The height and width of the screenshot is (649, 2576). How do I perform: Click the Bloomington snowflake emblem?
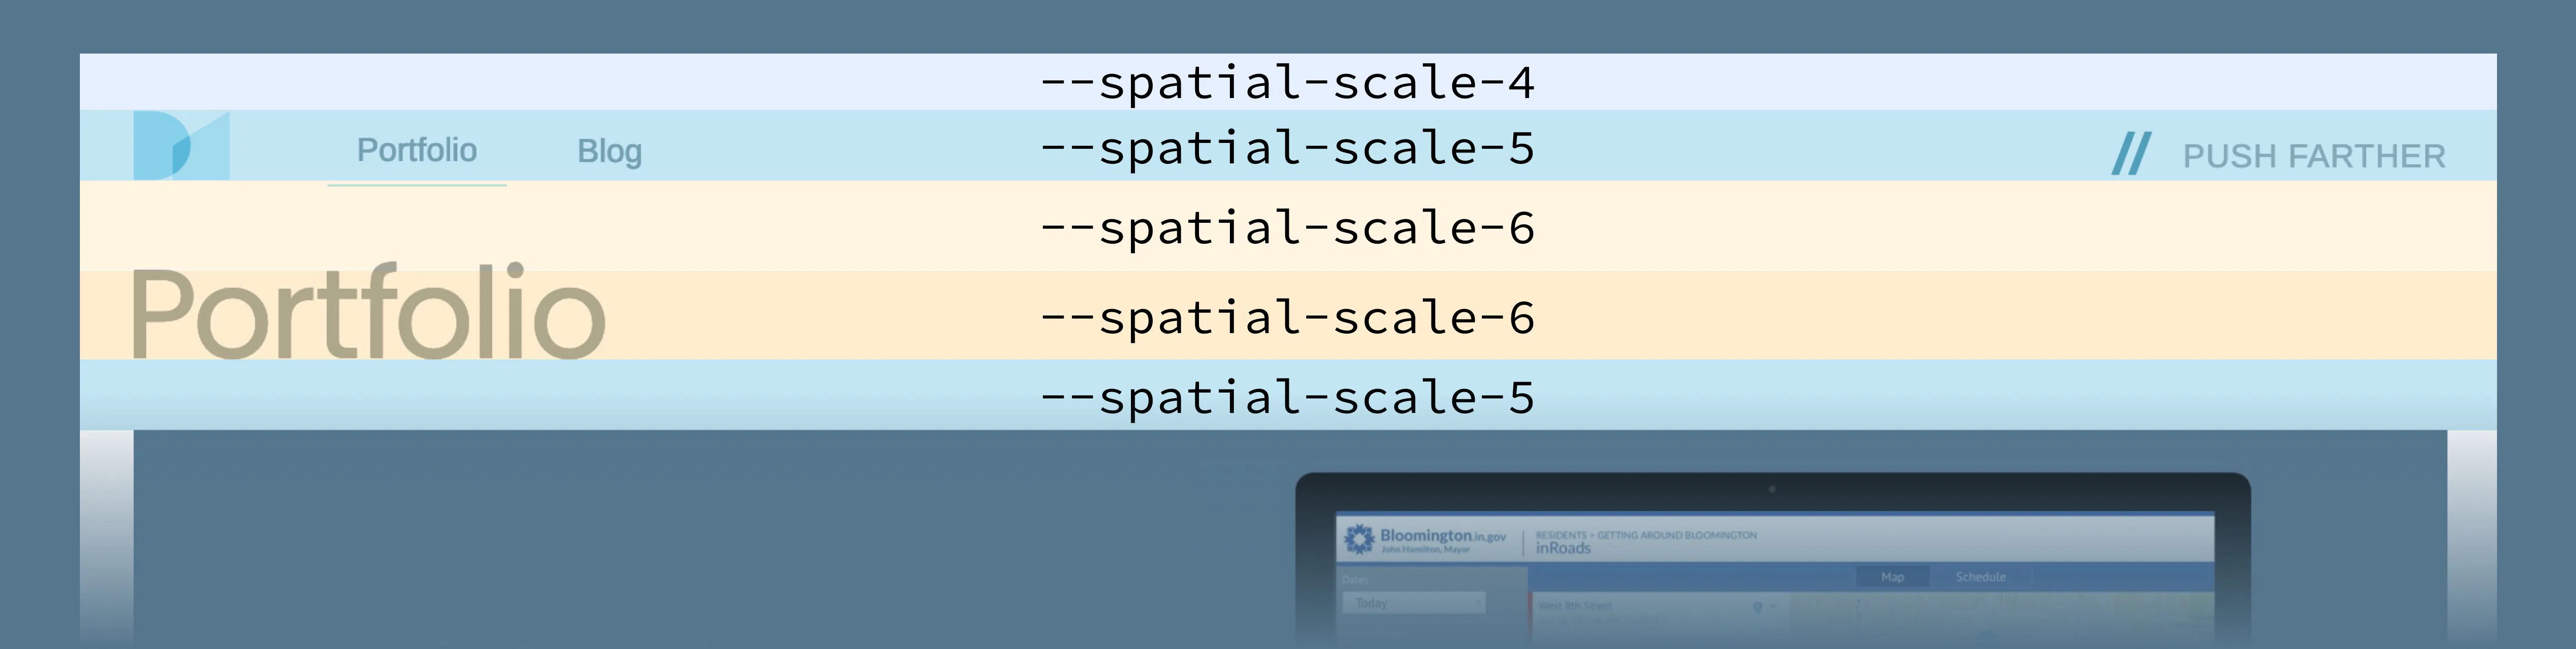(x=1359, y=540)
